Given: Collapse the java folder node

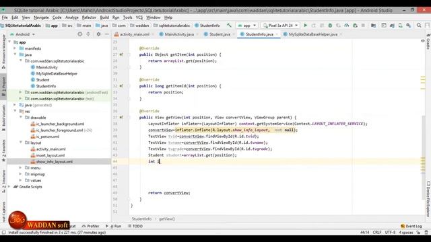Looking at the screenshot, I should tap(15, 54).
